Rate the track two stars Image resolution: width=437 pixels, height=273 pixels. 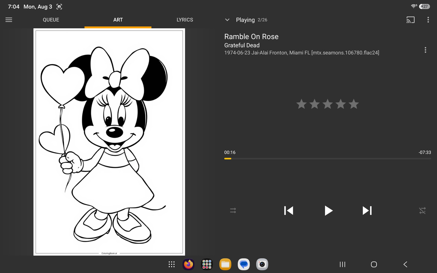coord(314,104)
